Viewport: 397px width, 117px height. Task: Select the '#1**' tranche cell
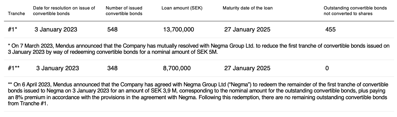tap(14, 68)
